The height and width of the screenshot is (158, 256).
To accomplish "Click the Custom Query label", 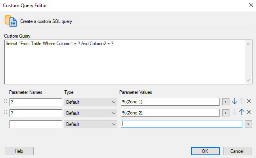I will [x=17, y=36].
